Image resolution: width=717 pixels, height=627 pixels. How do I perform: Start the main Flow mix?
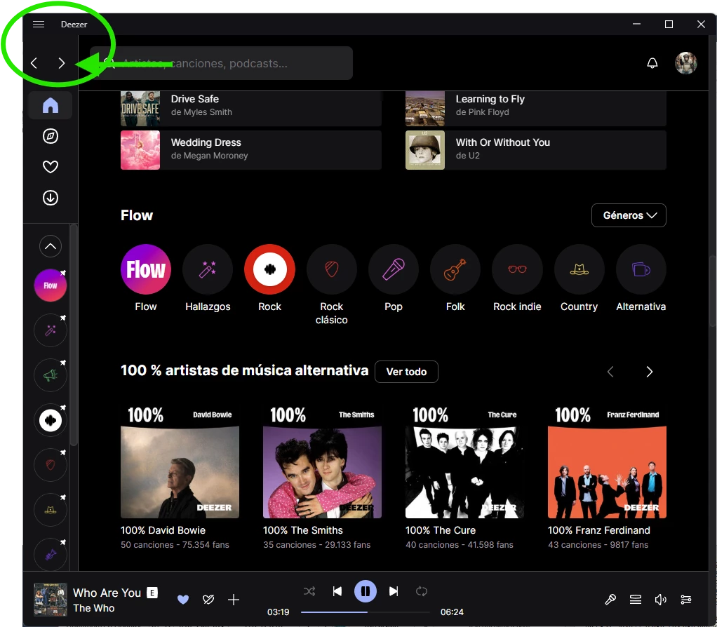[x=146, y=269]
